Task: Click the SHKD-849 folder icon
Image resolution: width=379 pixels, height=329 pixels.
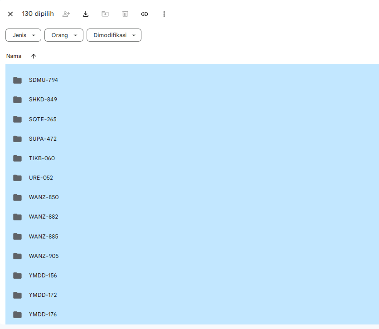Action: tap(18, 100)
